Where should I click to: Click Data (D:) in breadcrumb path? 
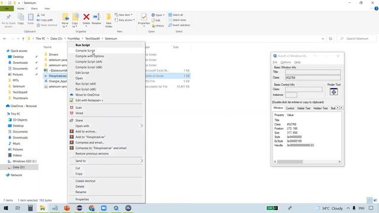pos(56,38)
